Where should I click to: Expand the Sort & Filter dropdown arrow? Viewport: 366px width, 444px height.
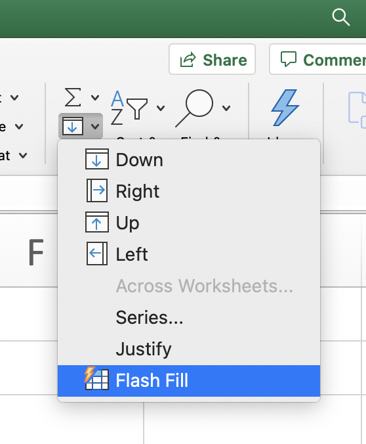(161, 108)
